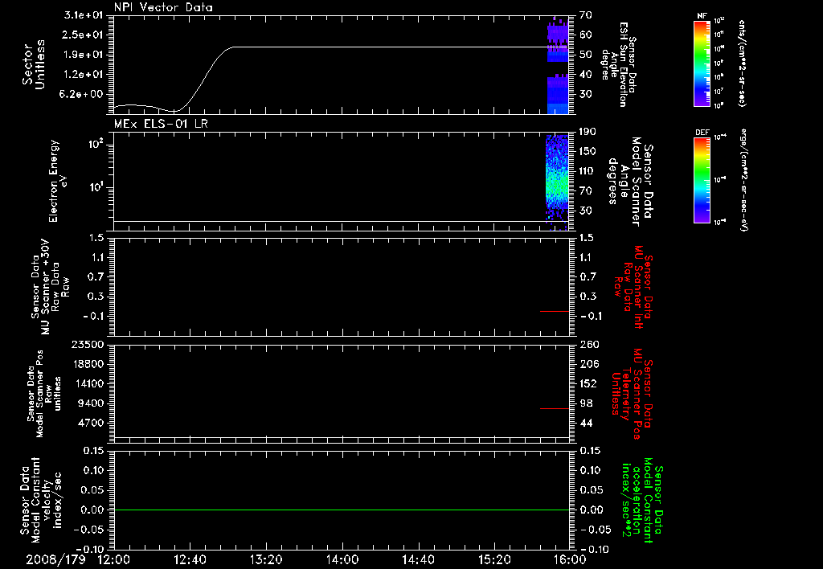
Task: Click the 1.9e+01 sector tick value
Action: click(84, 55)
